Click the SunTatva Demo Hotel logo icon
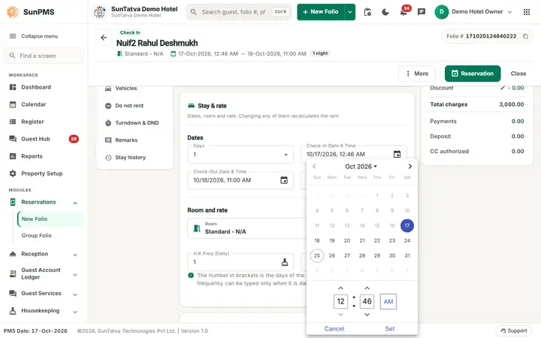Viewport: 541px width, 338px height. coord(100,12)
